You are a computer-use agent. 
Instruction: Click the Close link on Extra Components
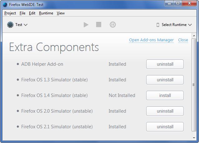pos(183,40)
